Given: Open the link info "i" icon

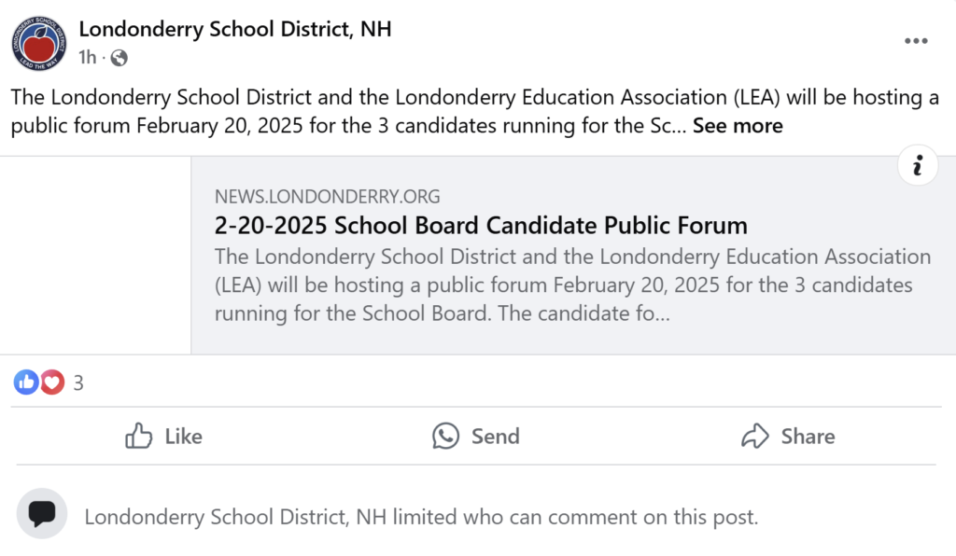Looking at the screenshot, I should point(918,165).
